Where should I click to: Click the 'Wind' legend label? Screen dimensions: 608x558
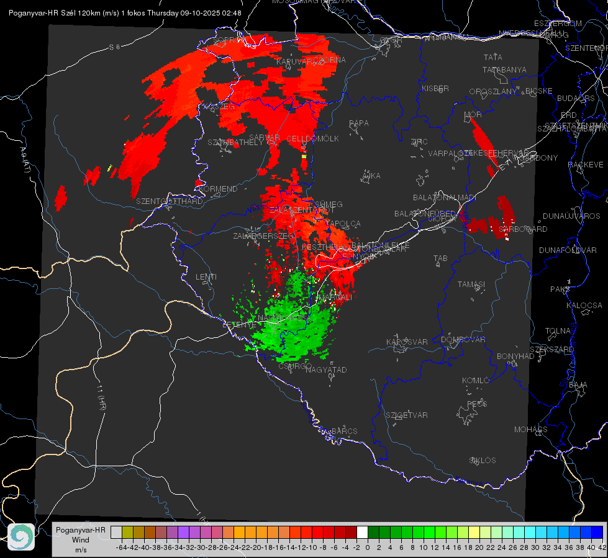point(80,540)
